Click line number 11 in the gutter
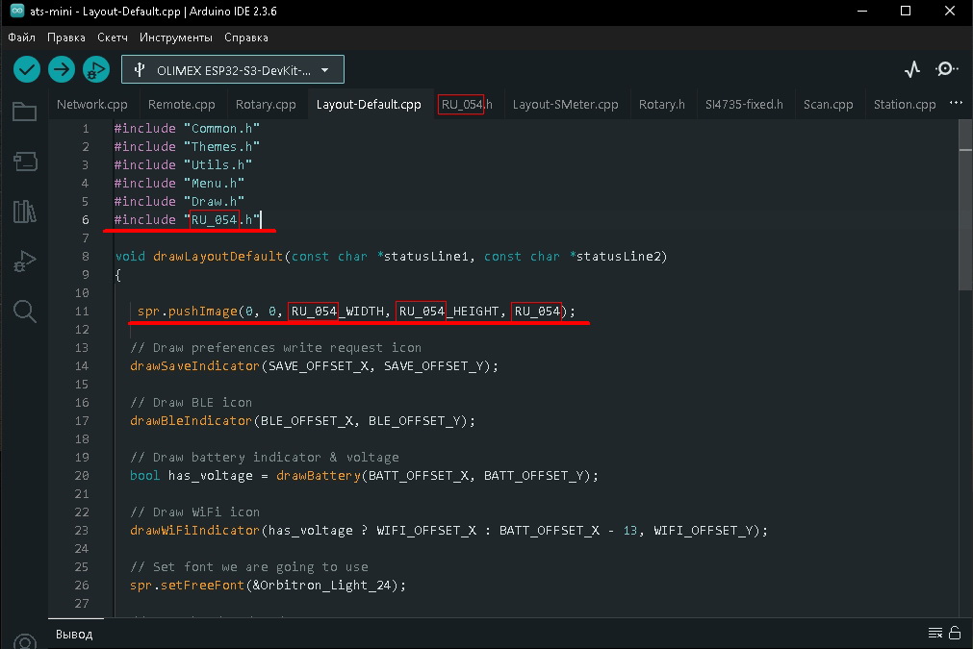This screenshot has width=973, height=649. tap(82, 312)
